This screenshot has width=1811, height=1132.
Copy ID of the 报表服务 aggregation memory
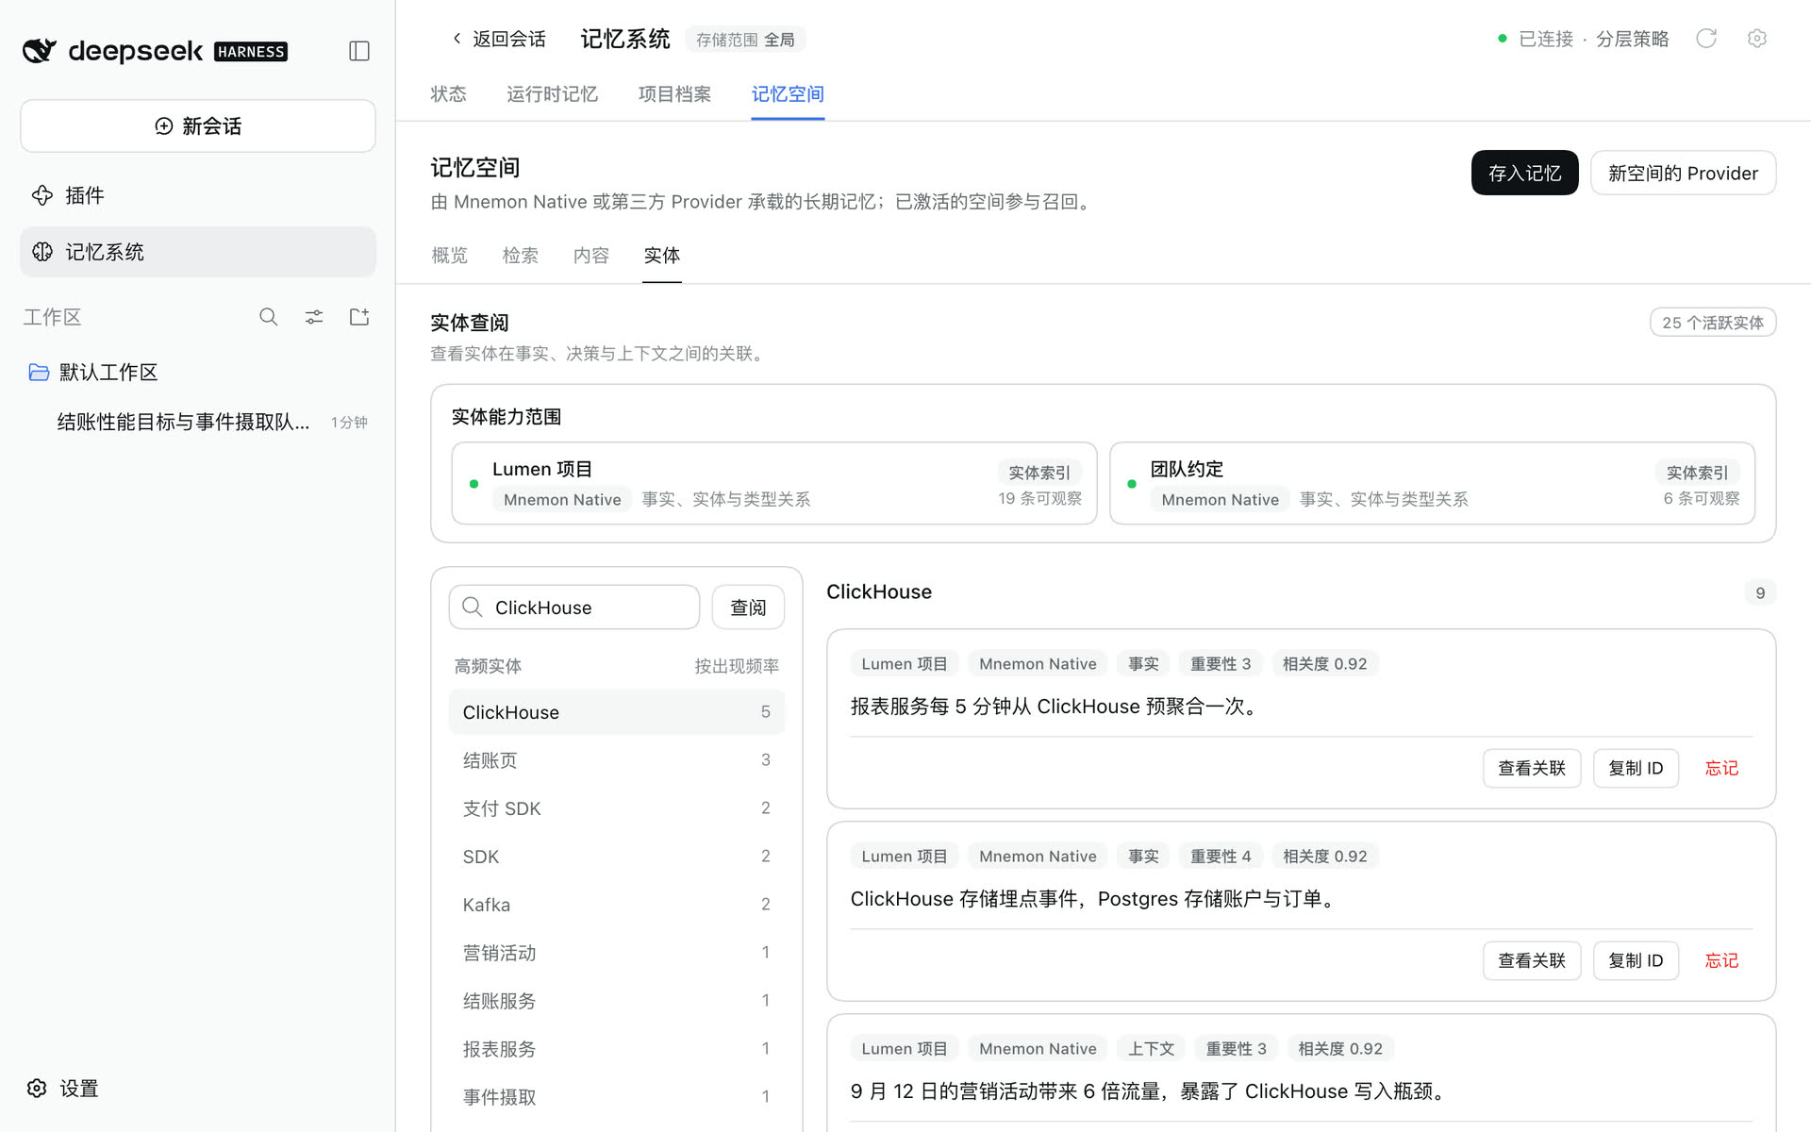[x=1636, y=769]
